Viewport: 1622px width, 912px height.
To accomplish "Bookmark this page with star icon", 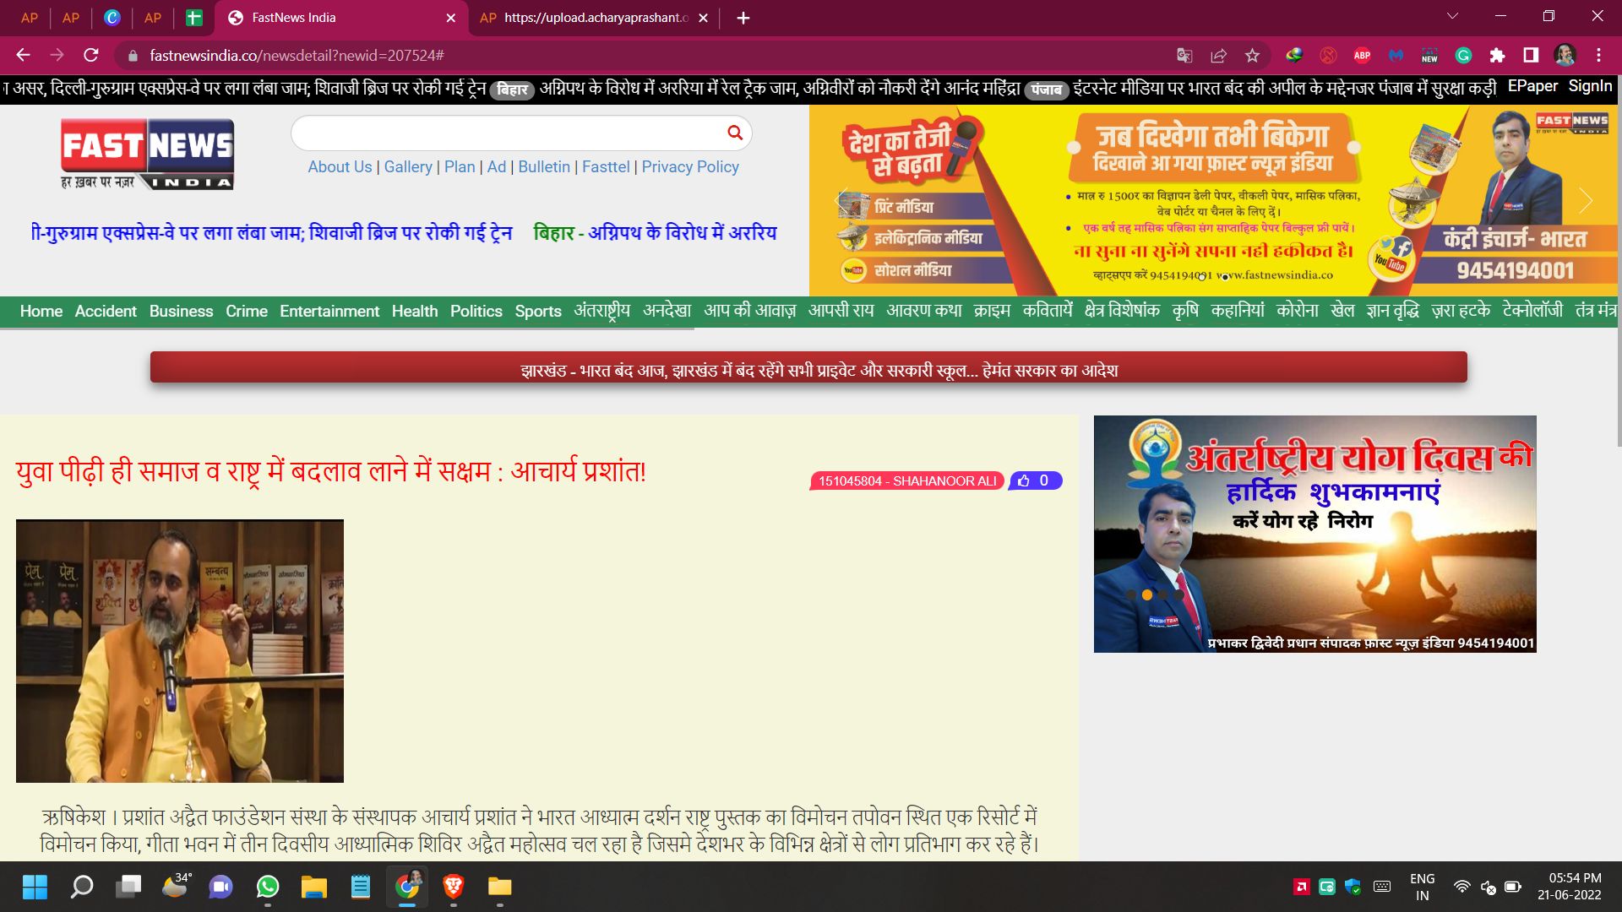I will point(1252,56).
